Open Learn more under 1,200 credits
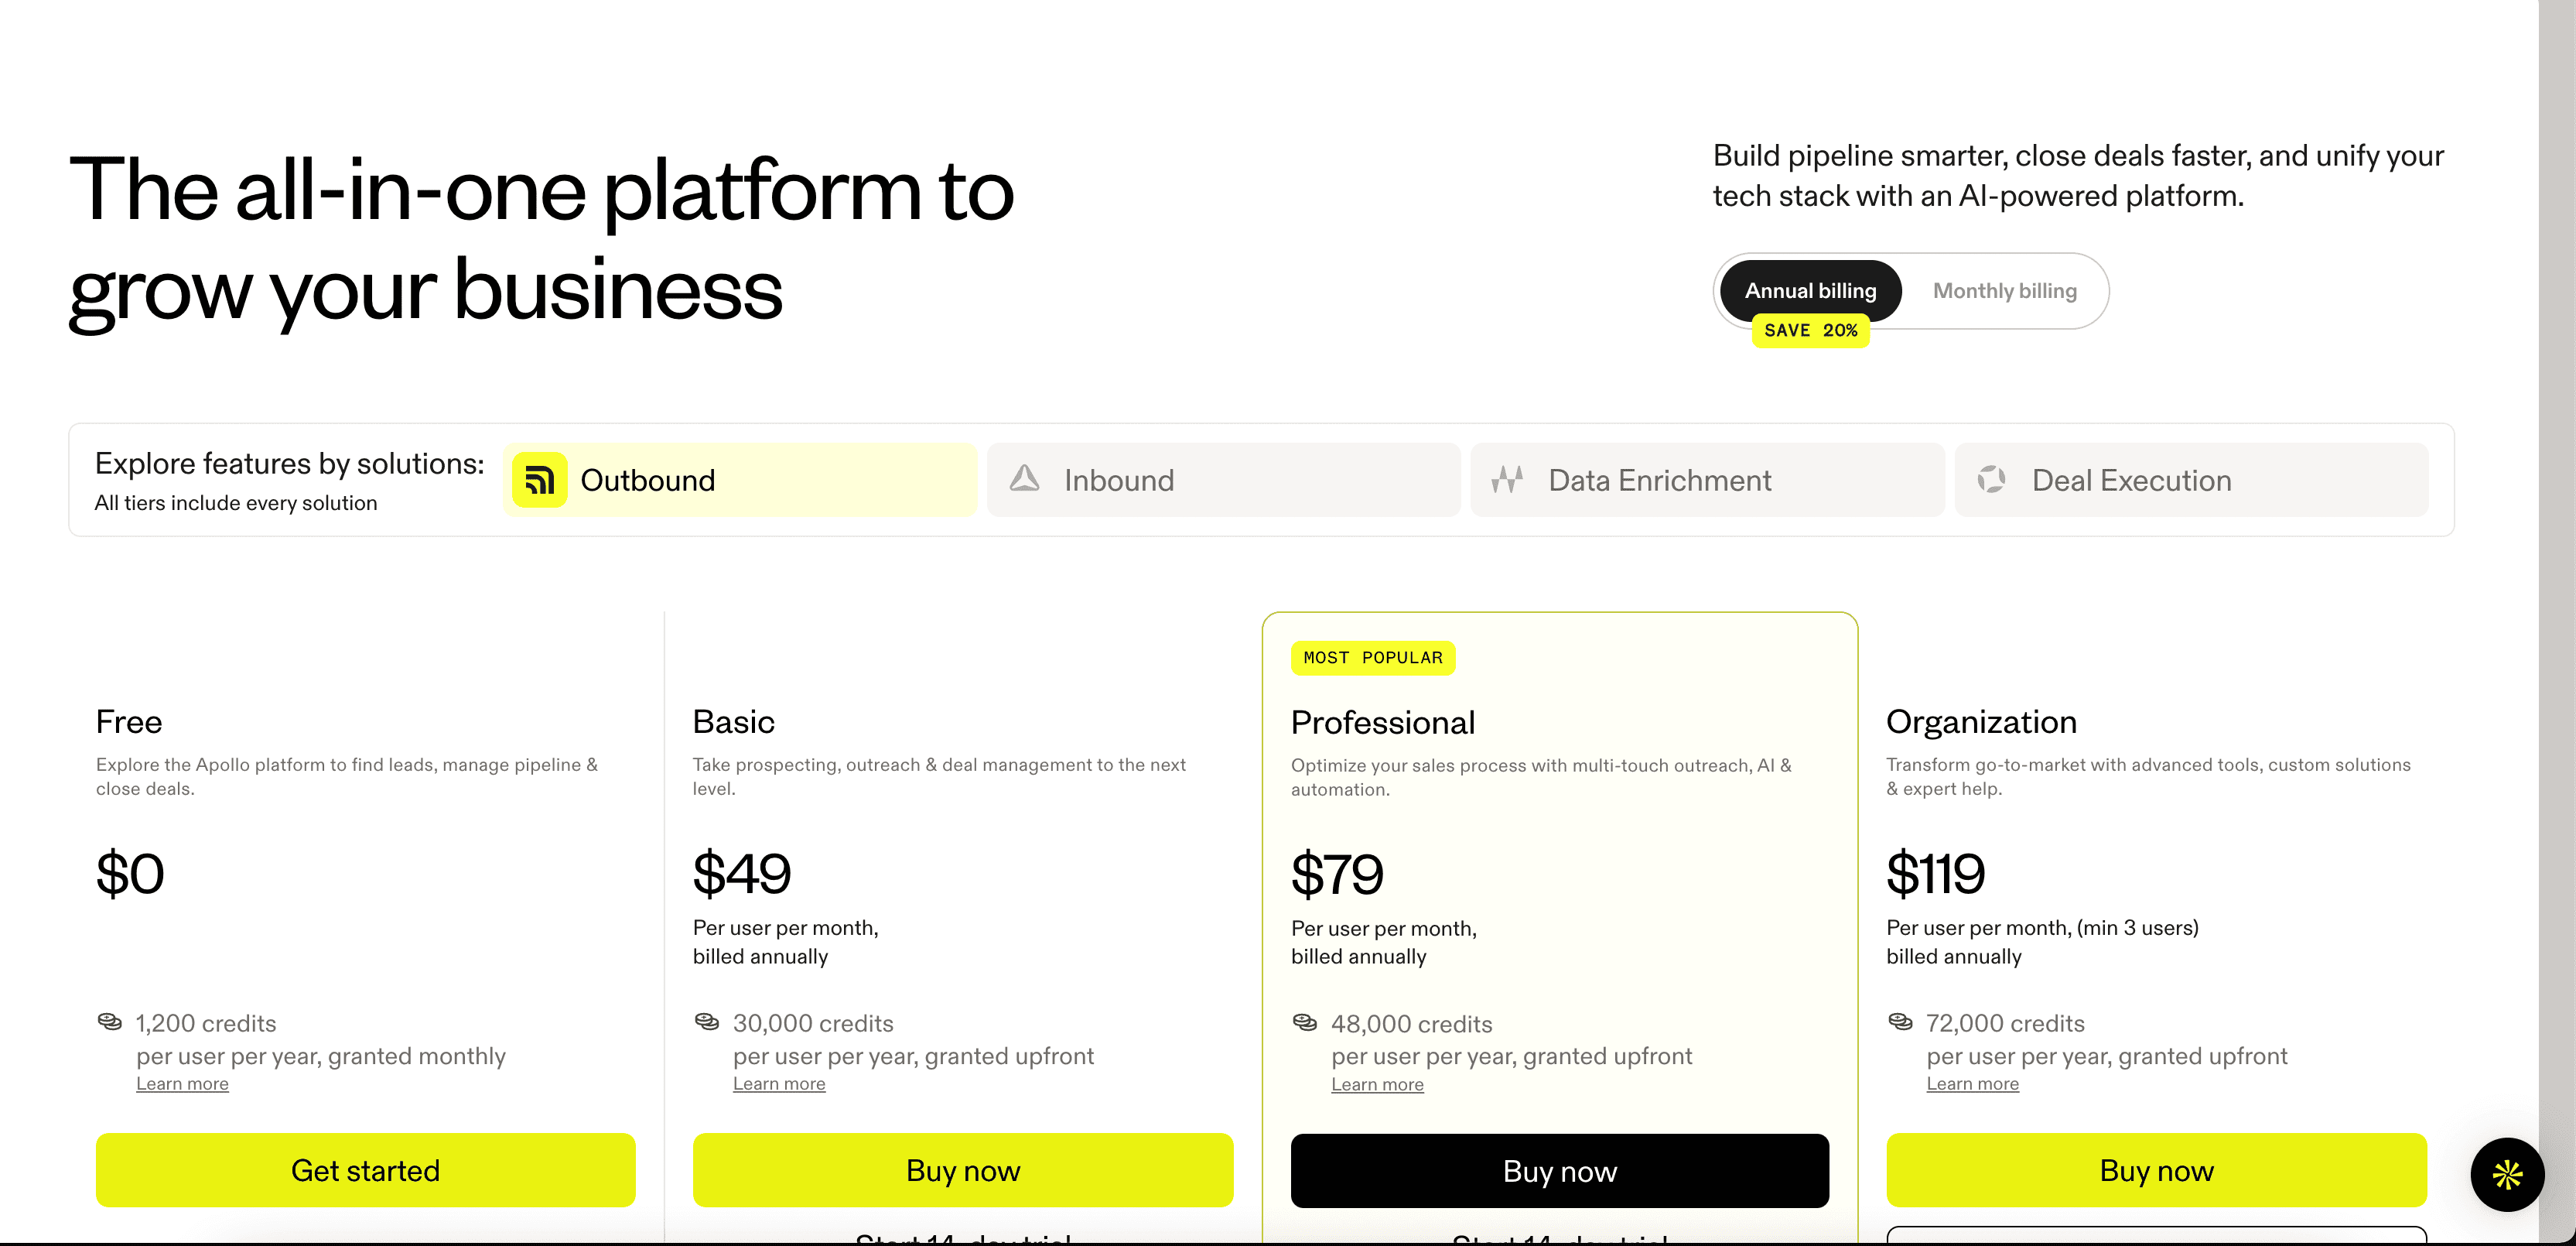The height and width of the screenshot is (1246, 2576). click(x=182, y=1084)
